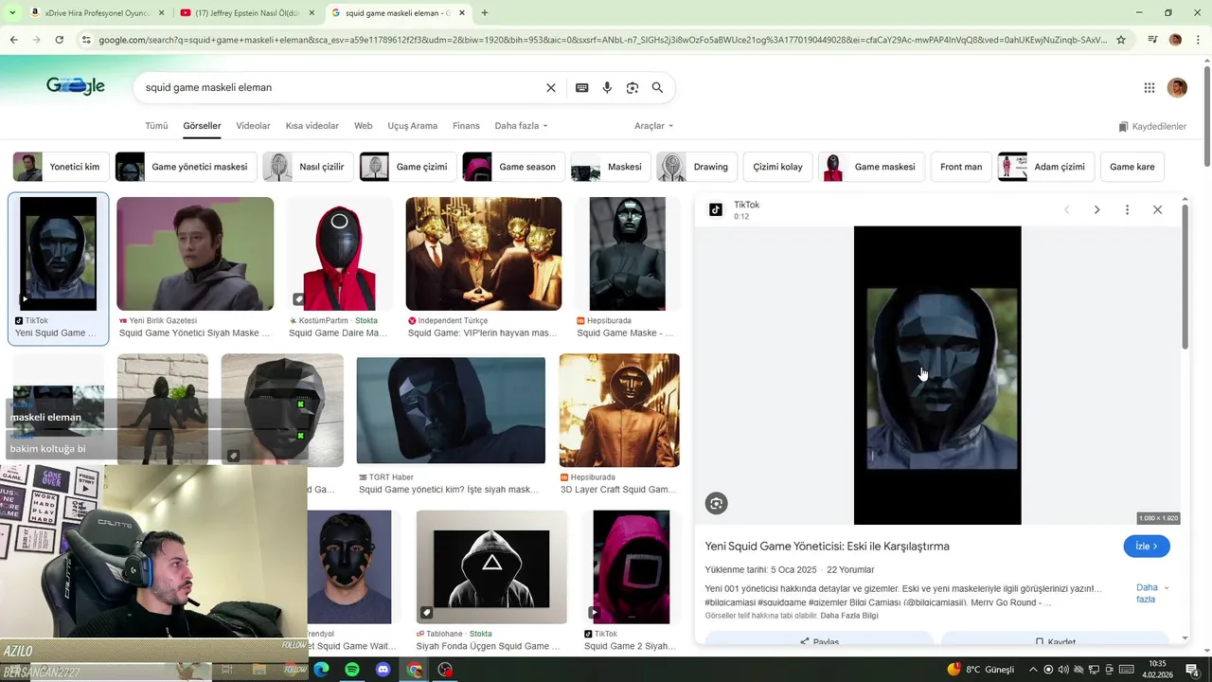This screenshot has width=1212, height=682.
Task: Open Microsoft Edge from the taskbar
Action: 321,670
